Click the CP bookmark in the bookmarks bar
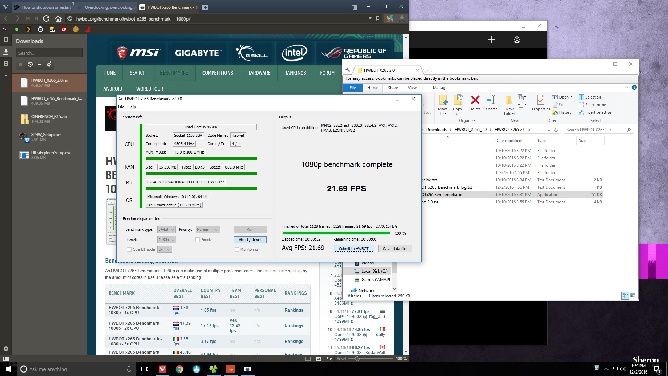Viewport: 668px width, 376px height. 64,29
